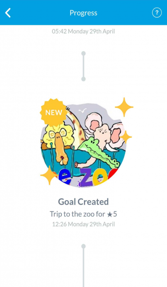The image size is (167, 287).
Task: Tap the NEW badge on goal image
Action: click(54, 113)
